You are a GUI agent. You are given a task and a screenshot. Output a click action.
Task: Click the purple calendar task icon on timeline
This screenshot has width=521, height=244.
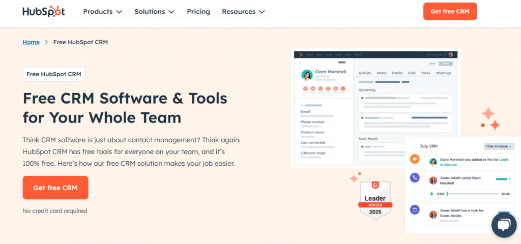click(x=414, y=209)
